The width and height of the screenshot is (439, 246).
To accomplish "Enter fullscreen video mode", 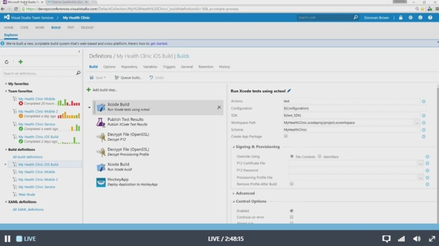I will (432, 239).
